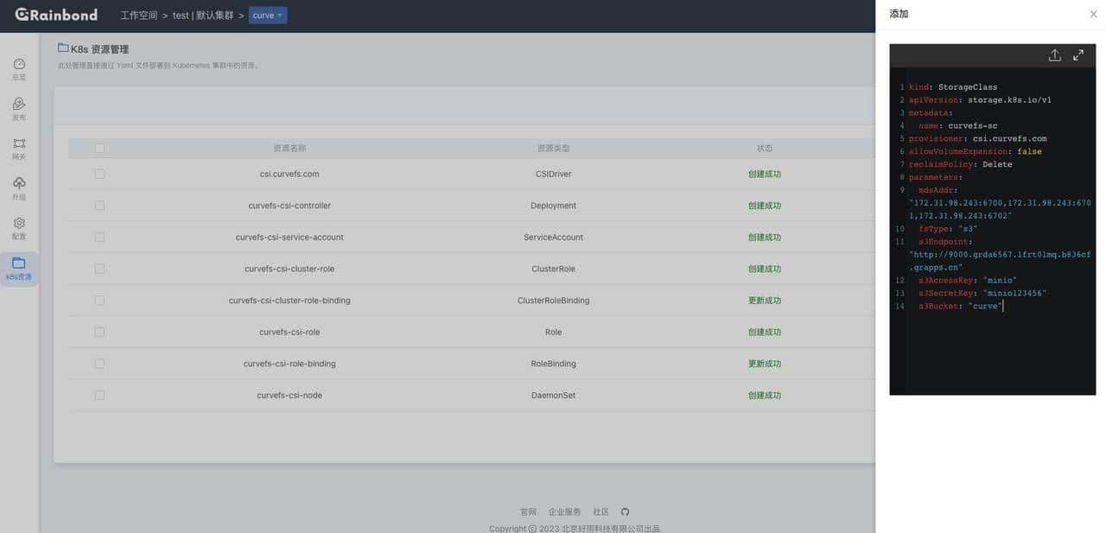Viewport: 1106px width, 533px height.
Task: Click the DaemonSet type cell
Action: (553, 395)
